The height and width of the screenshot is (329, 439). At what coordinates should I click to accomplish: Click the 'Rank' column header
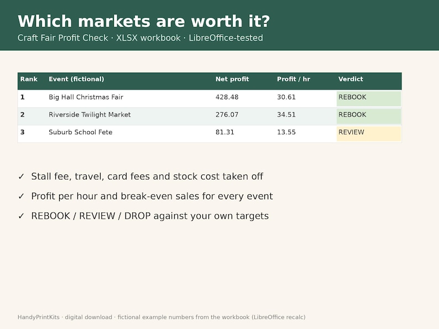(29, 79)
